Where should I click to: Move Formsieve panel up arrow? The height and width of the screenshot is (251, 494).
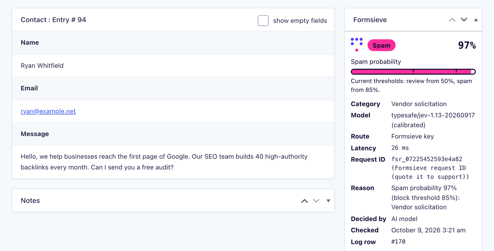452,20
